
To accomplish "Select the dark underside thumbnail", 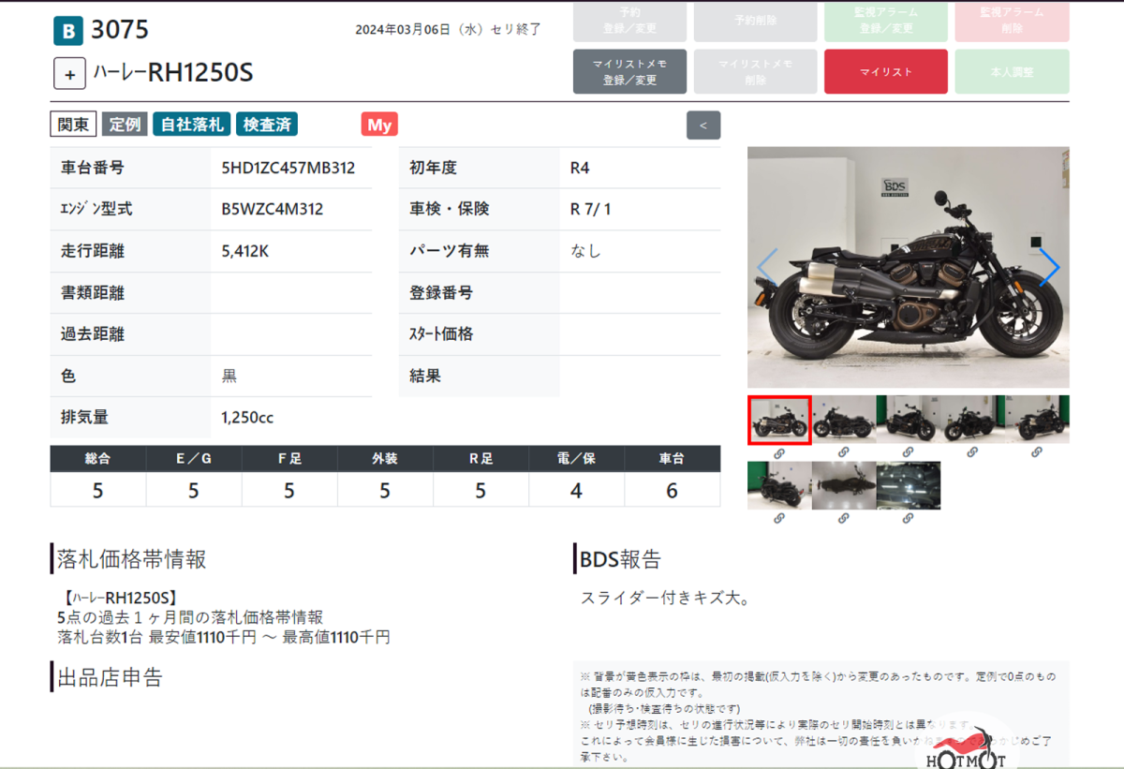I will pos(909,485).
